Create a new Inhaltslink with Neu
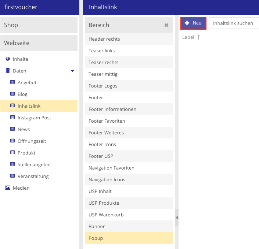 point(193,23)
